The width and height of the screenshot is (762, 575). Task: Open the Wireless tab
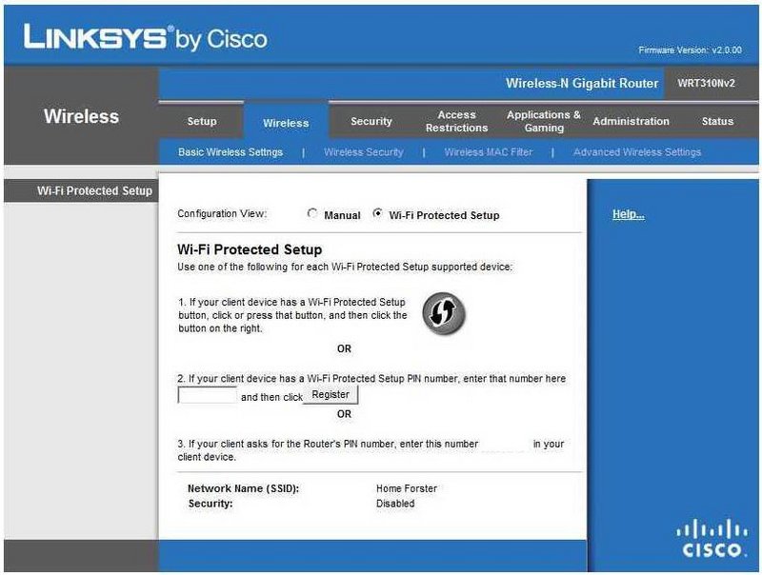(x=286, y=123)
